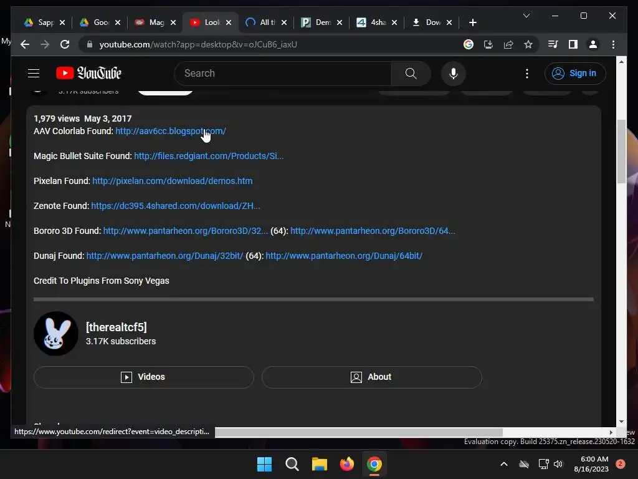
Task: Share this page icon
Action: (508, 44)
